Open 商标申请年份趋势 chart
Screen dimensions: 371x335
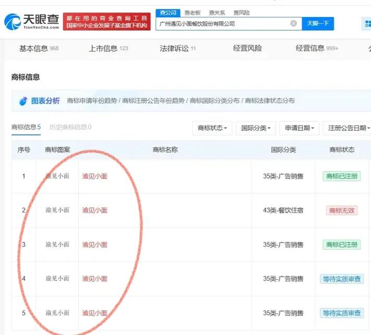pos(92,101)
